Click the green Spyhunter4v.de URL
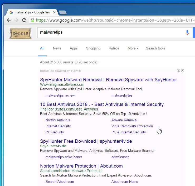 click(x=53, y=146)
